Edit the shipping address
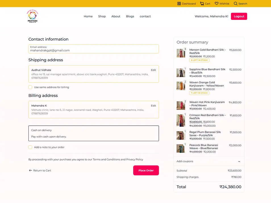 153,70
